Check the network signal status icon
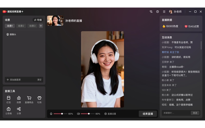205x128 pixels. (151, 12)
